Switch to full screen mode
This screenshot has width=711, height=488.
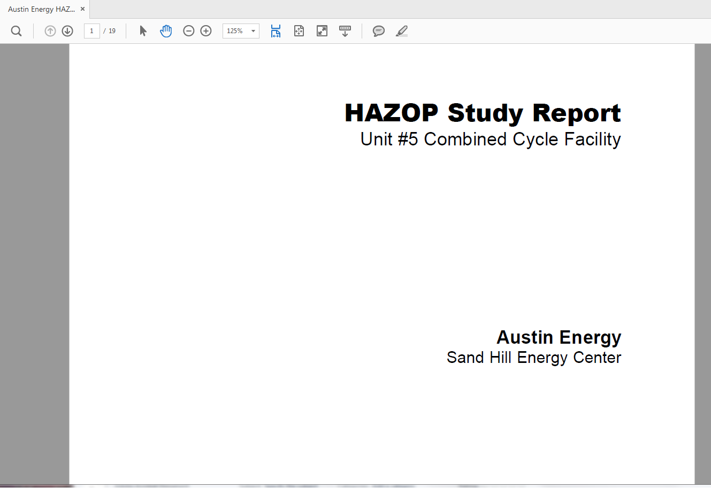pyautogui.click(x=322, y=31)
